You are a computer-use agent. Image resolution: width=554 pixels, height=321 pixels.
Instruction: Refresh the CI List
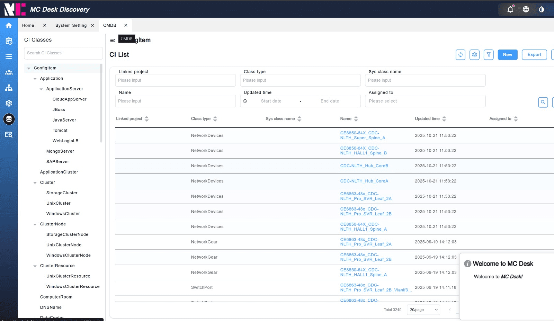[461, 55]
